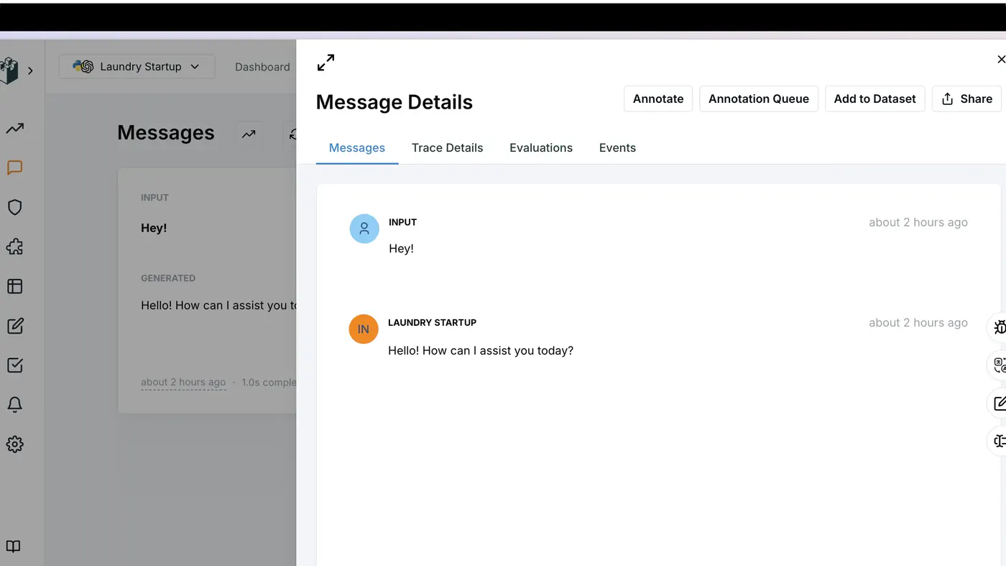The image size is (1006, 566).
Task: Open the settings gear icon in sidebar
Action: tap(15, 444)
